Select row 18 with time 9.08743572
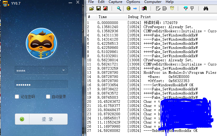 [x=152, y=93]
